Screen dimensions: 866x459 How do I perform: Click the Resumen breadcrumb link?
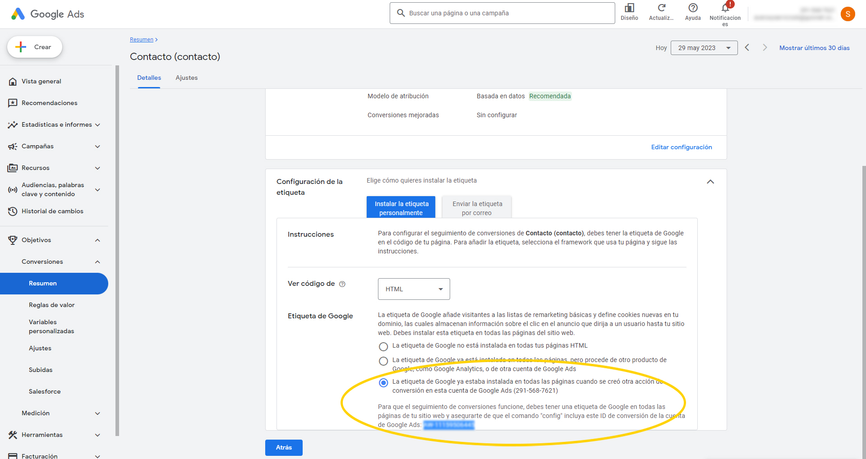[142, 40]
